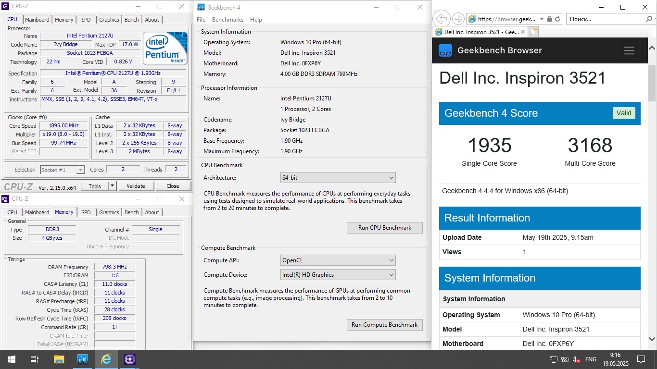657x369 pixels.
Task: Click the taskbar clock showing 9:16
Action: pyautogui.click(x=615, y=359)
